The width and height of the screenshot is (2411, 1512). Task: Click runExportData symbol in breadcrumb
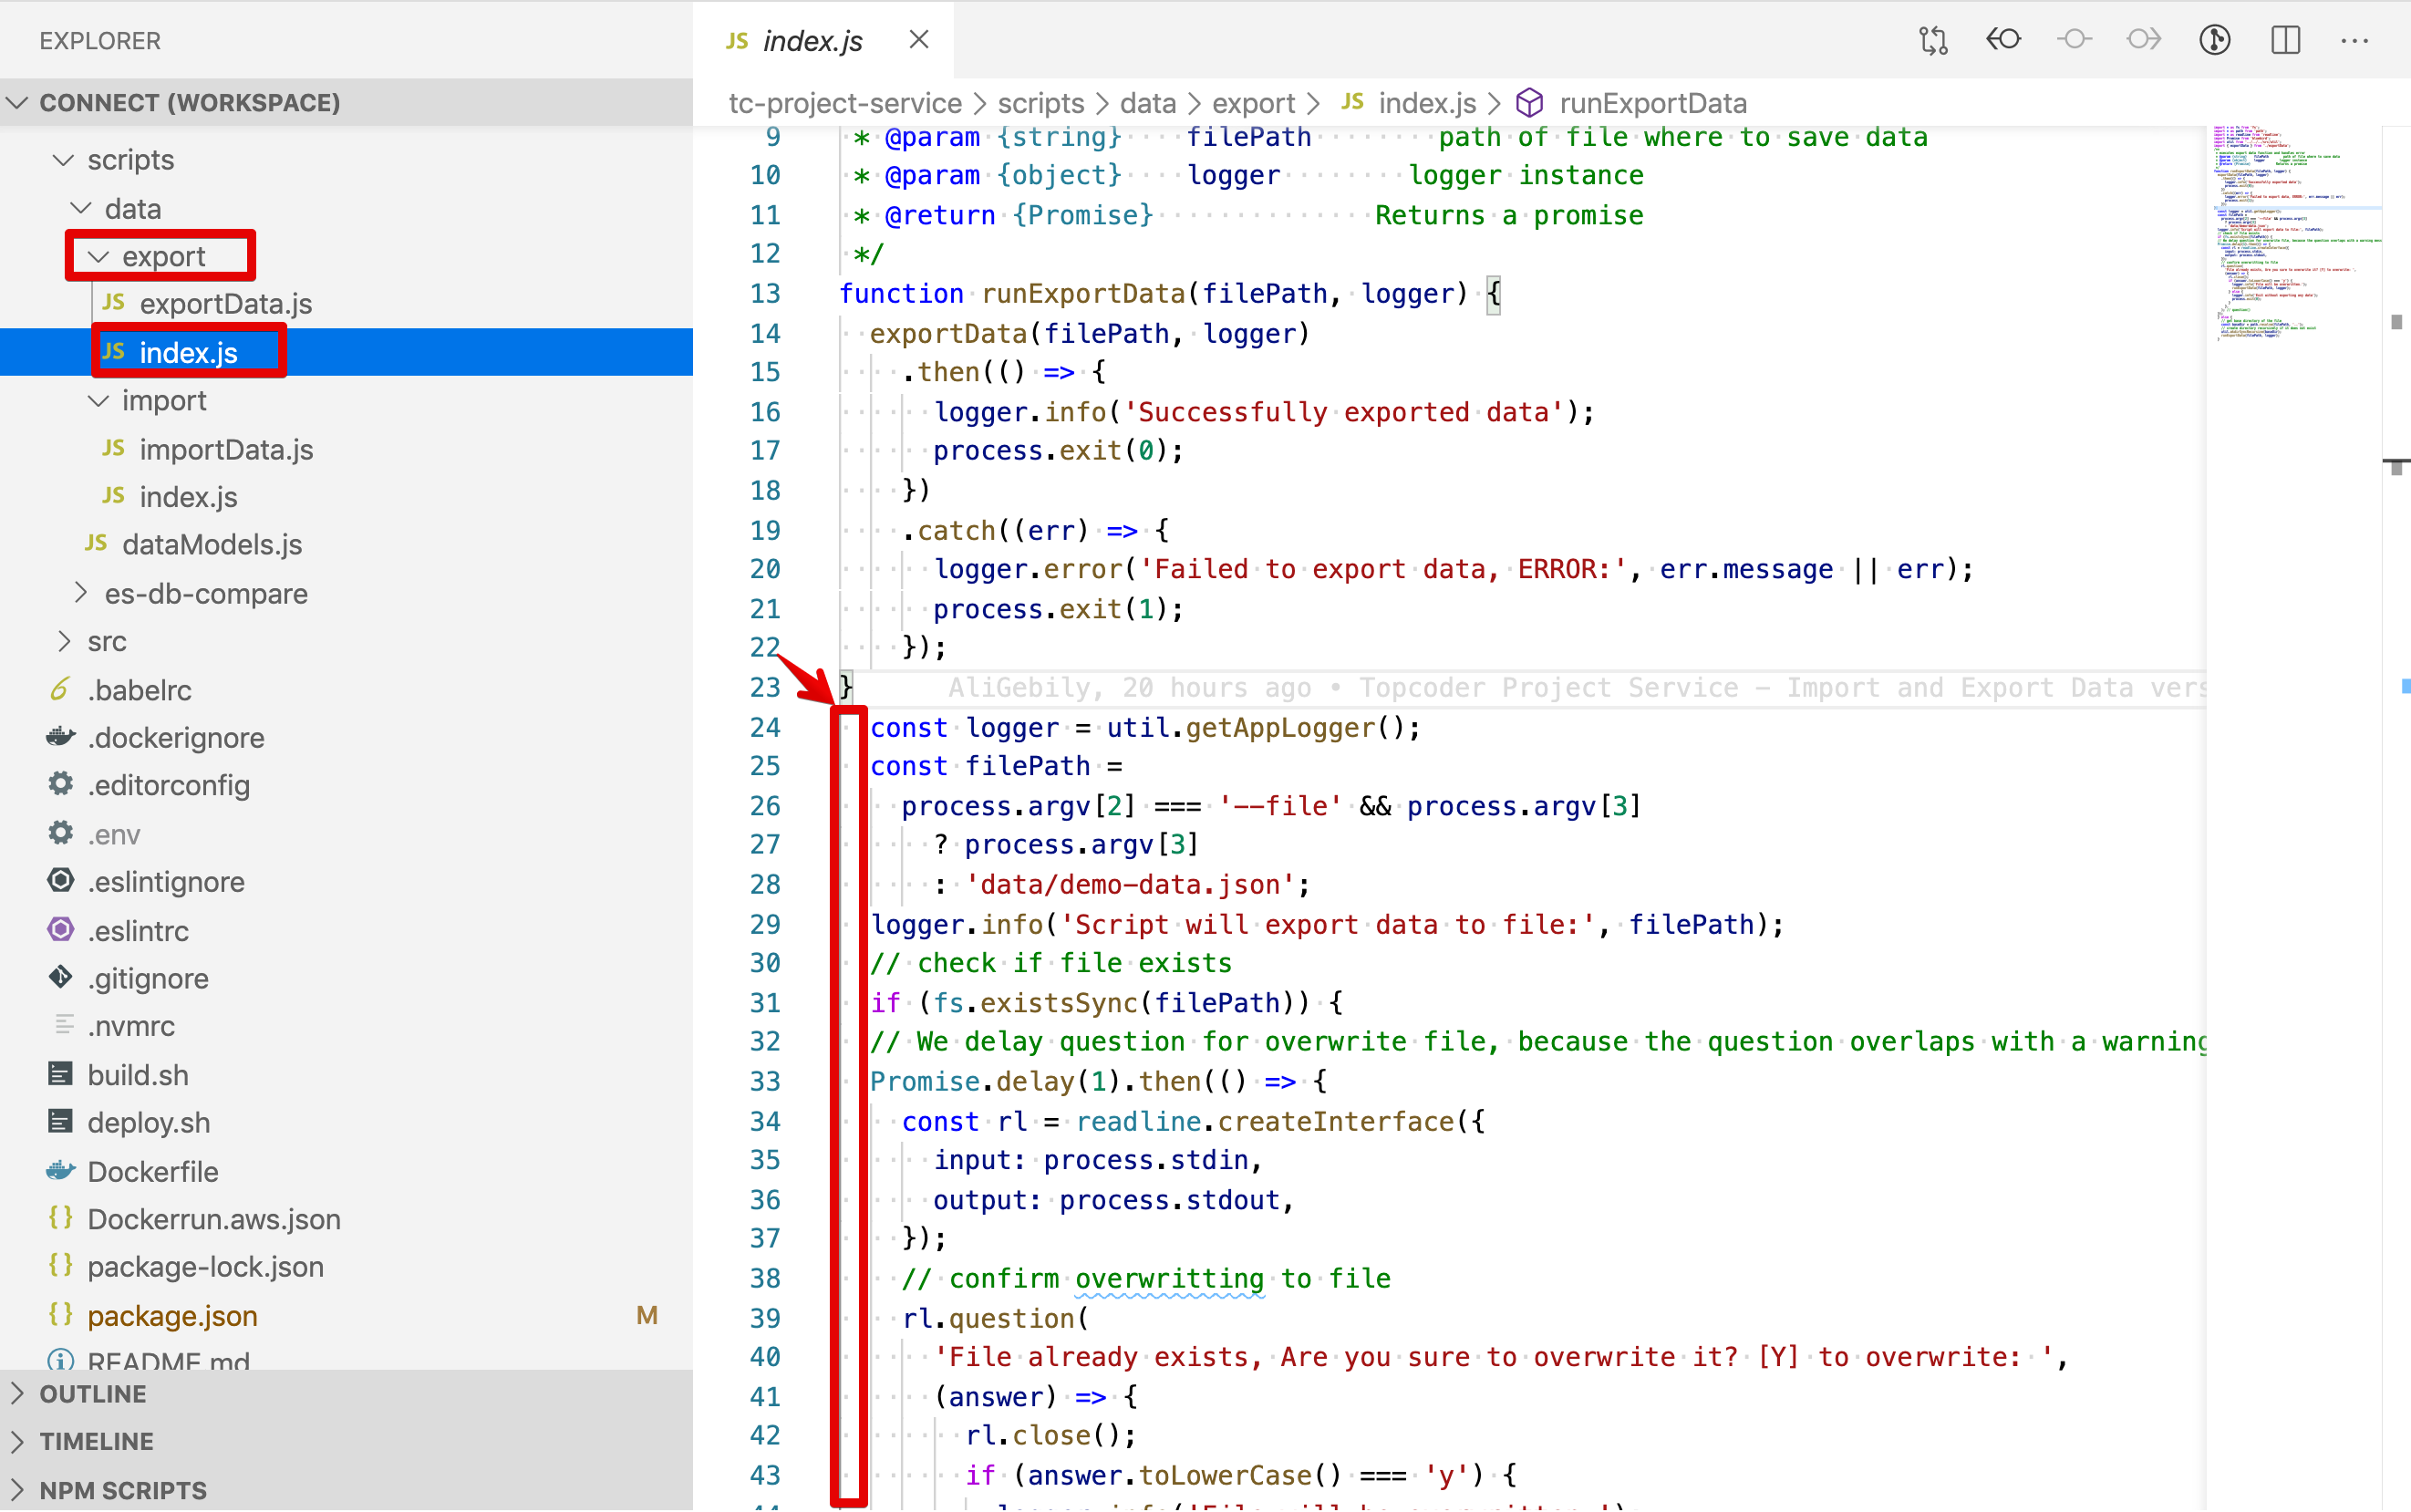[x=1652, y=103]
